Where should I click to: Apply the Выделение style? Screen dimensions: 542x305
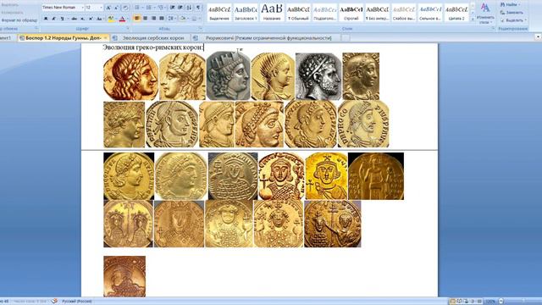[219, 13]
